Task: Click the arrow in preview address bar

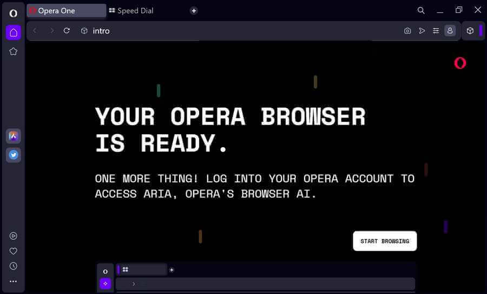Action: coord(134,284)
